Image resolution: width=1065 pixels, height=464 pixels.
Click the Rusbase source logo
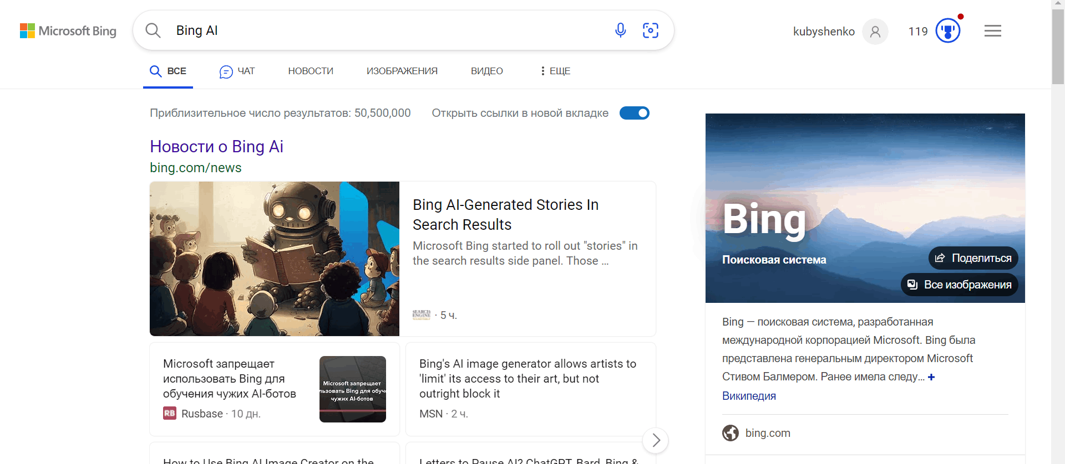pos(170,413)
